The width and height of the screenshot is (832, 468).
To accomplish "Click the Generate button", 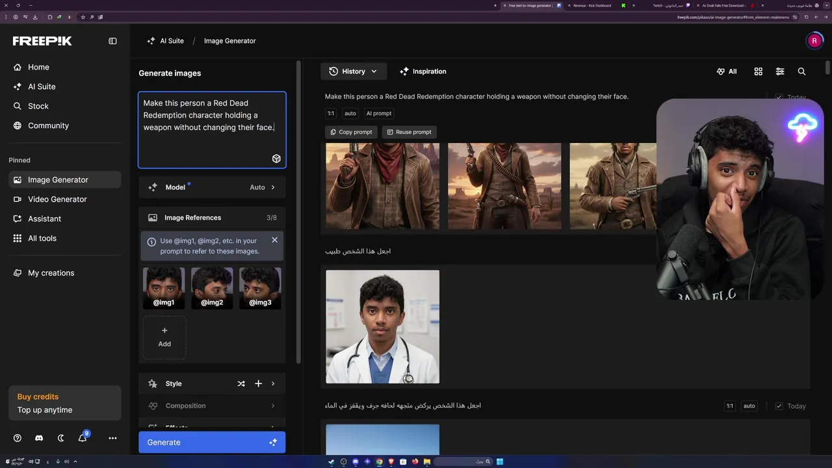I will pos(212,443).
